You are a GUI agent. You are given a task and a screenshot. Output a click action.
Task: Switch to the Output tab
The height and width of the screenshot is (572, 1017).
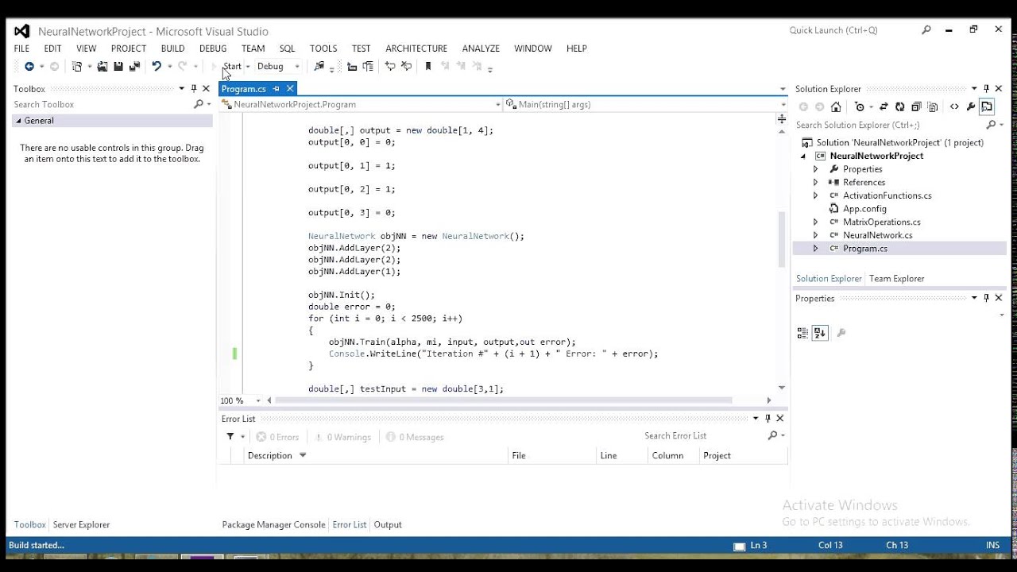[388, 525]
